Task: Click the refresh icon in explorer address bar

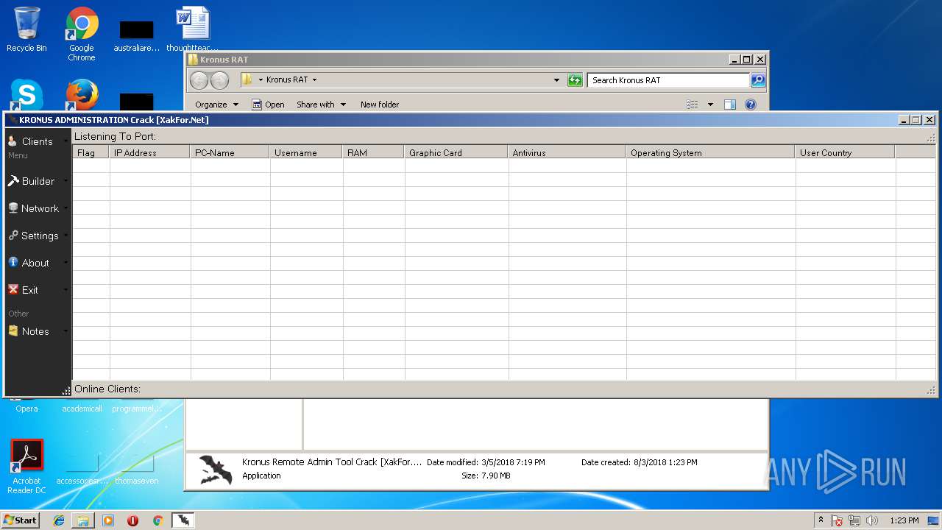Action: (575, 80)
